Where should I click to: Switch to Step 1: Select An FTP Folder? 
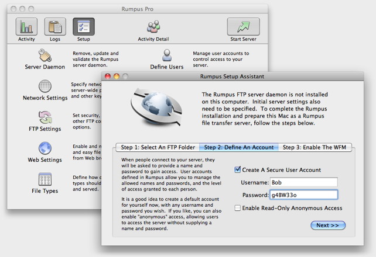click(x=158, y=147)
